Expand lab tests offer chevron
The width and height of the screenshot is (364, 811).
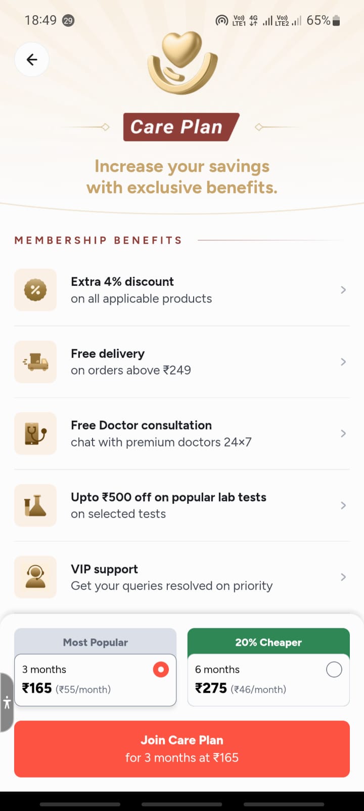(x=343, y=505)
